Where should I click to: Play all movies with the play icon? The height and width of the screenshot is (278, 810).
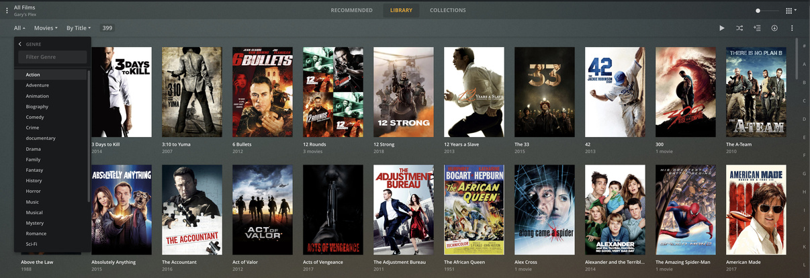[722, 28]
